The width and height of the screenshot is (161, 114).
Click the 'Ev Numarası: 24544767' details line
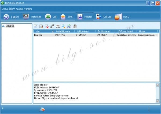pyautogui.click(x=46, y=93)
